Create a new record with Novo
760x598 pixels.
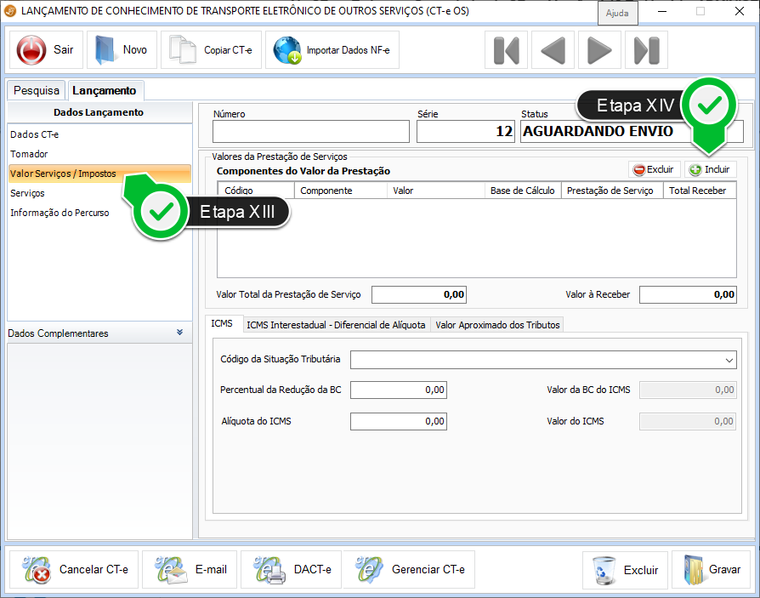122,50
